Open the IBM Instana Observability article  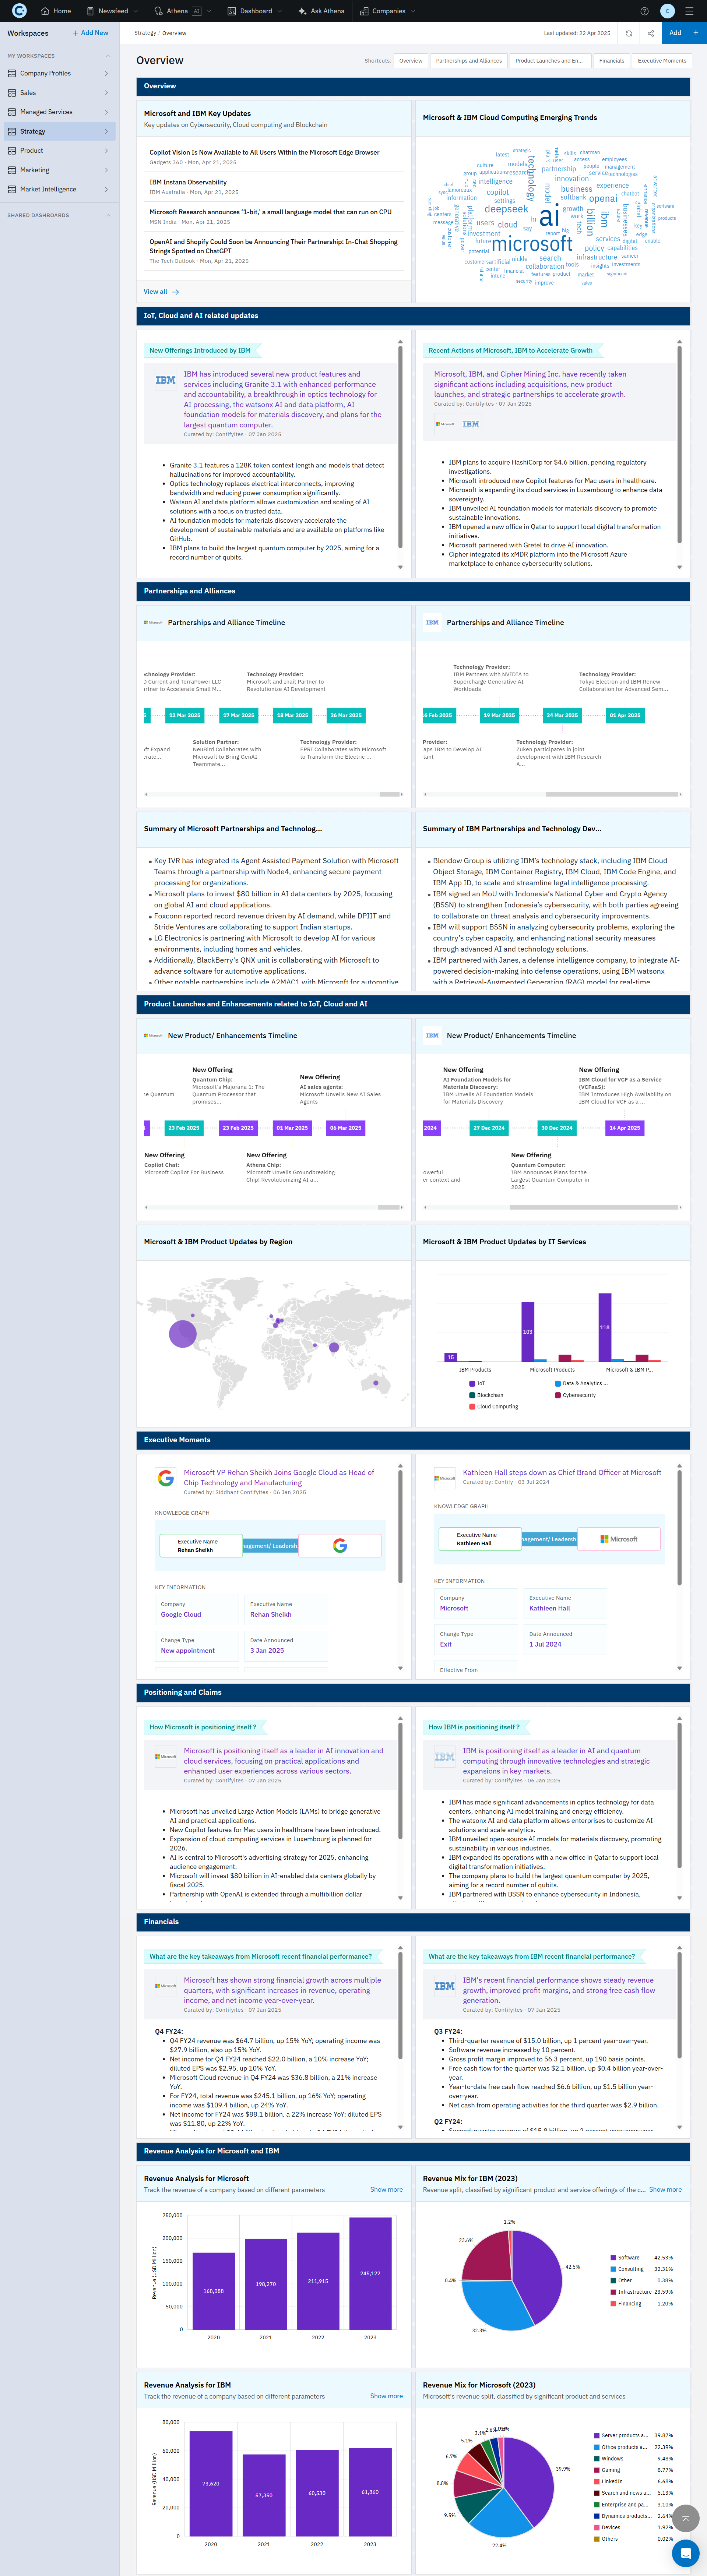point(188,182)
